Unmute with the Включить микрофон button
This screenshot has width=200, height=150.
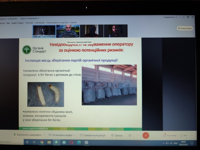27,135
